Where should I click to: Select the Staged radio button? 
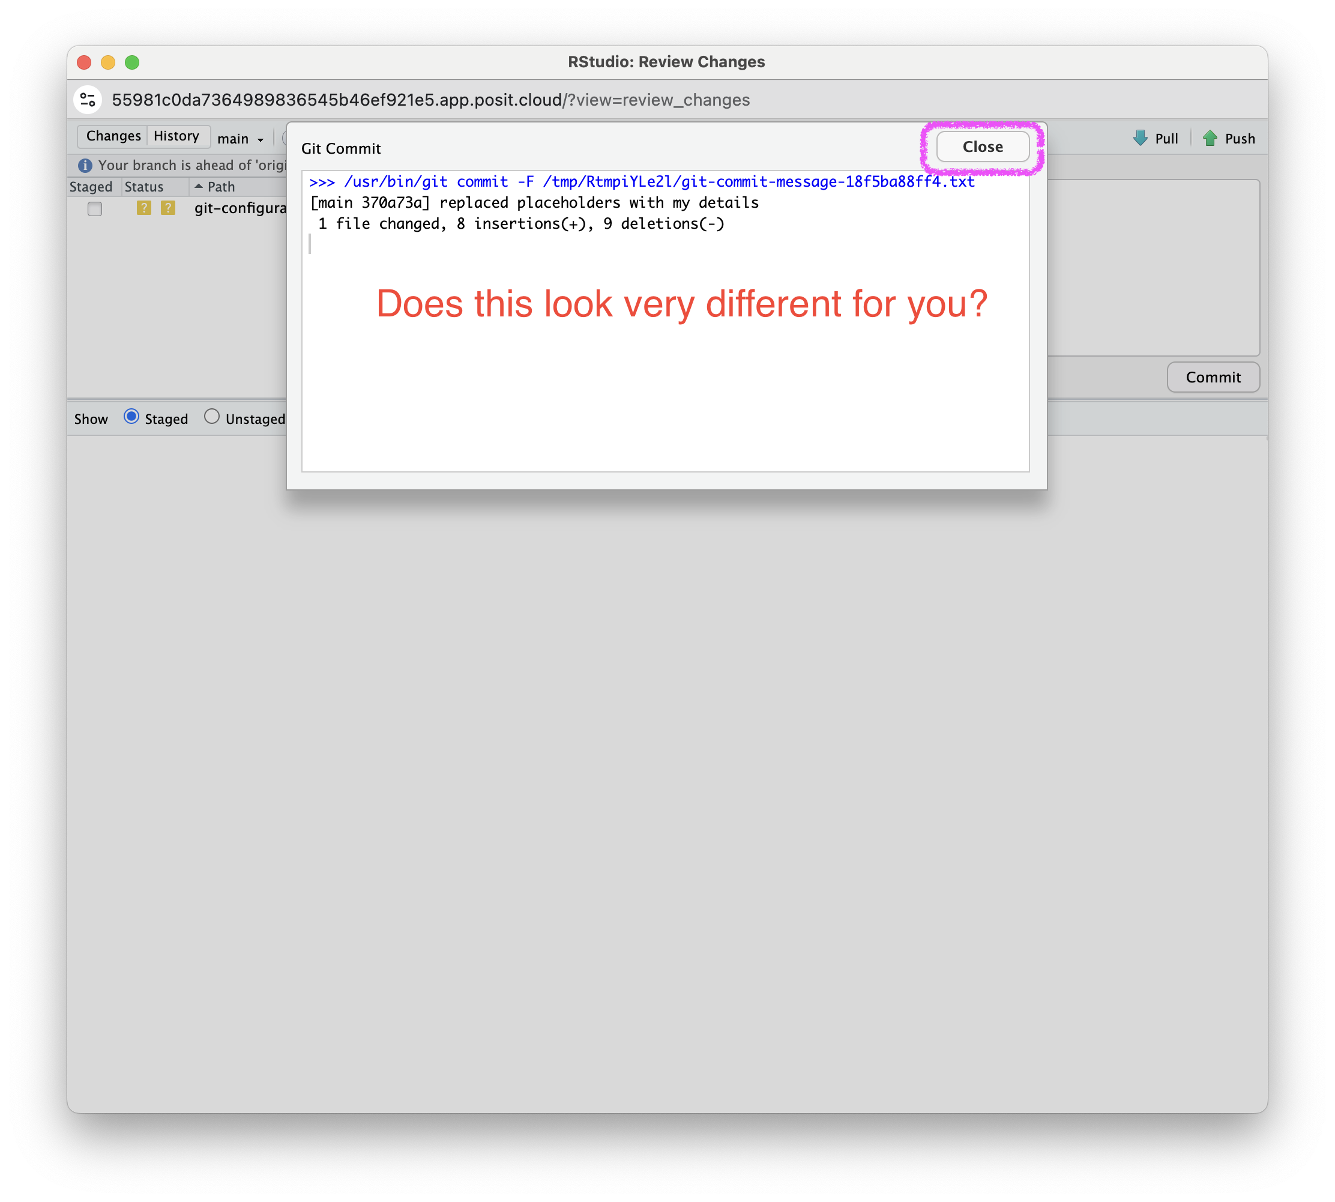tap(131, 417)
